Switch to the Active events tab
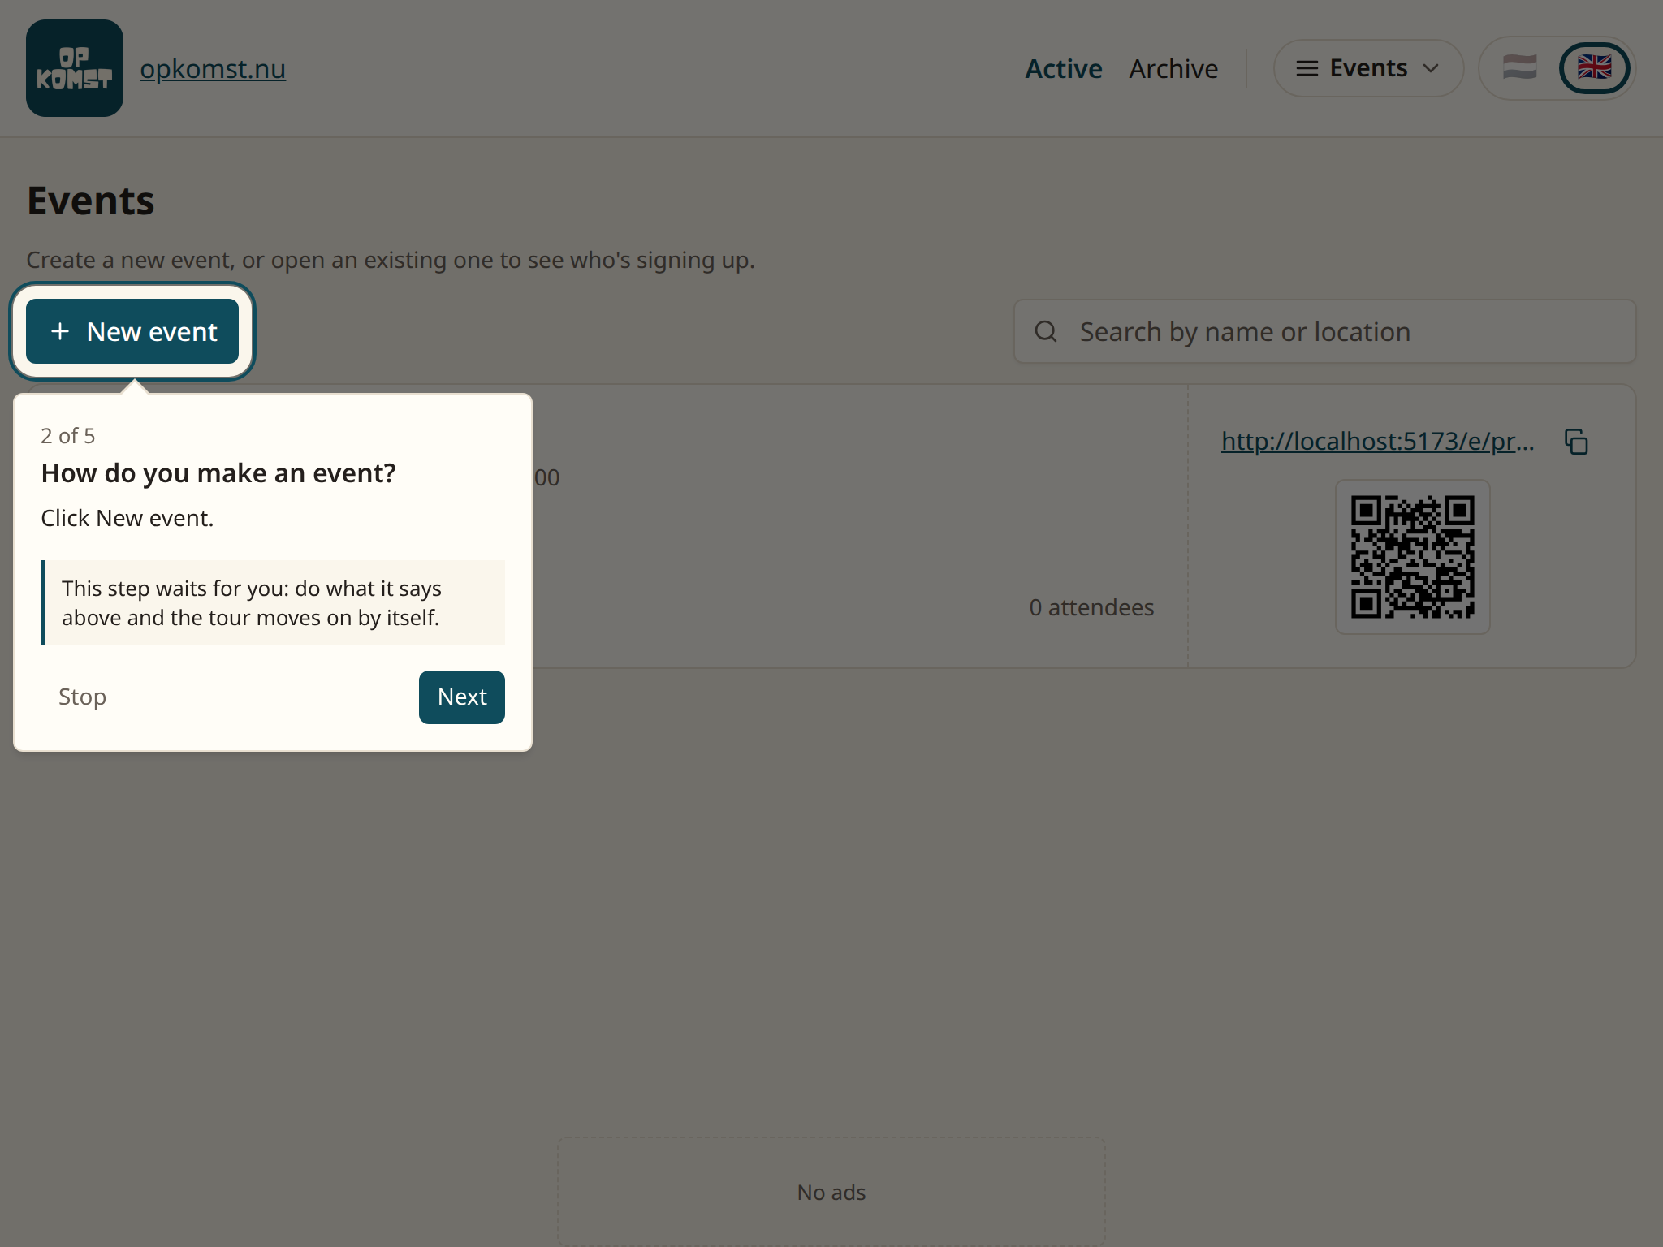The height and width of the screenshot is (1247, 1663). point(1064,69)
